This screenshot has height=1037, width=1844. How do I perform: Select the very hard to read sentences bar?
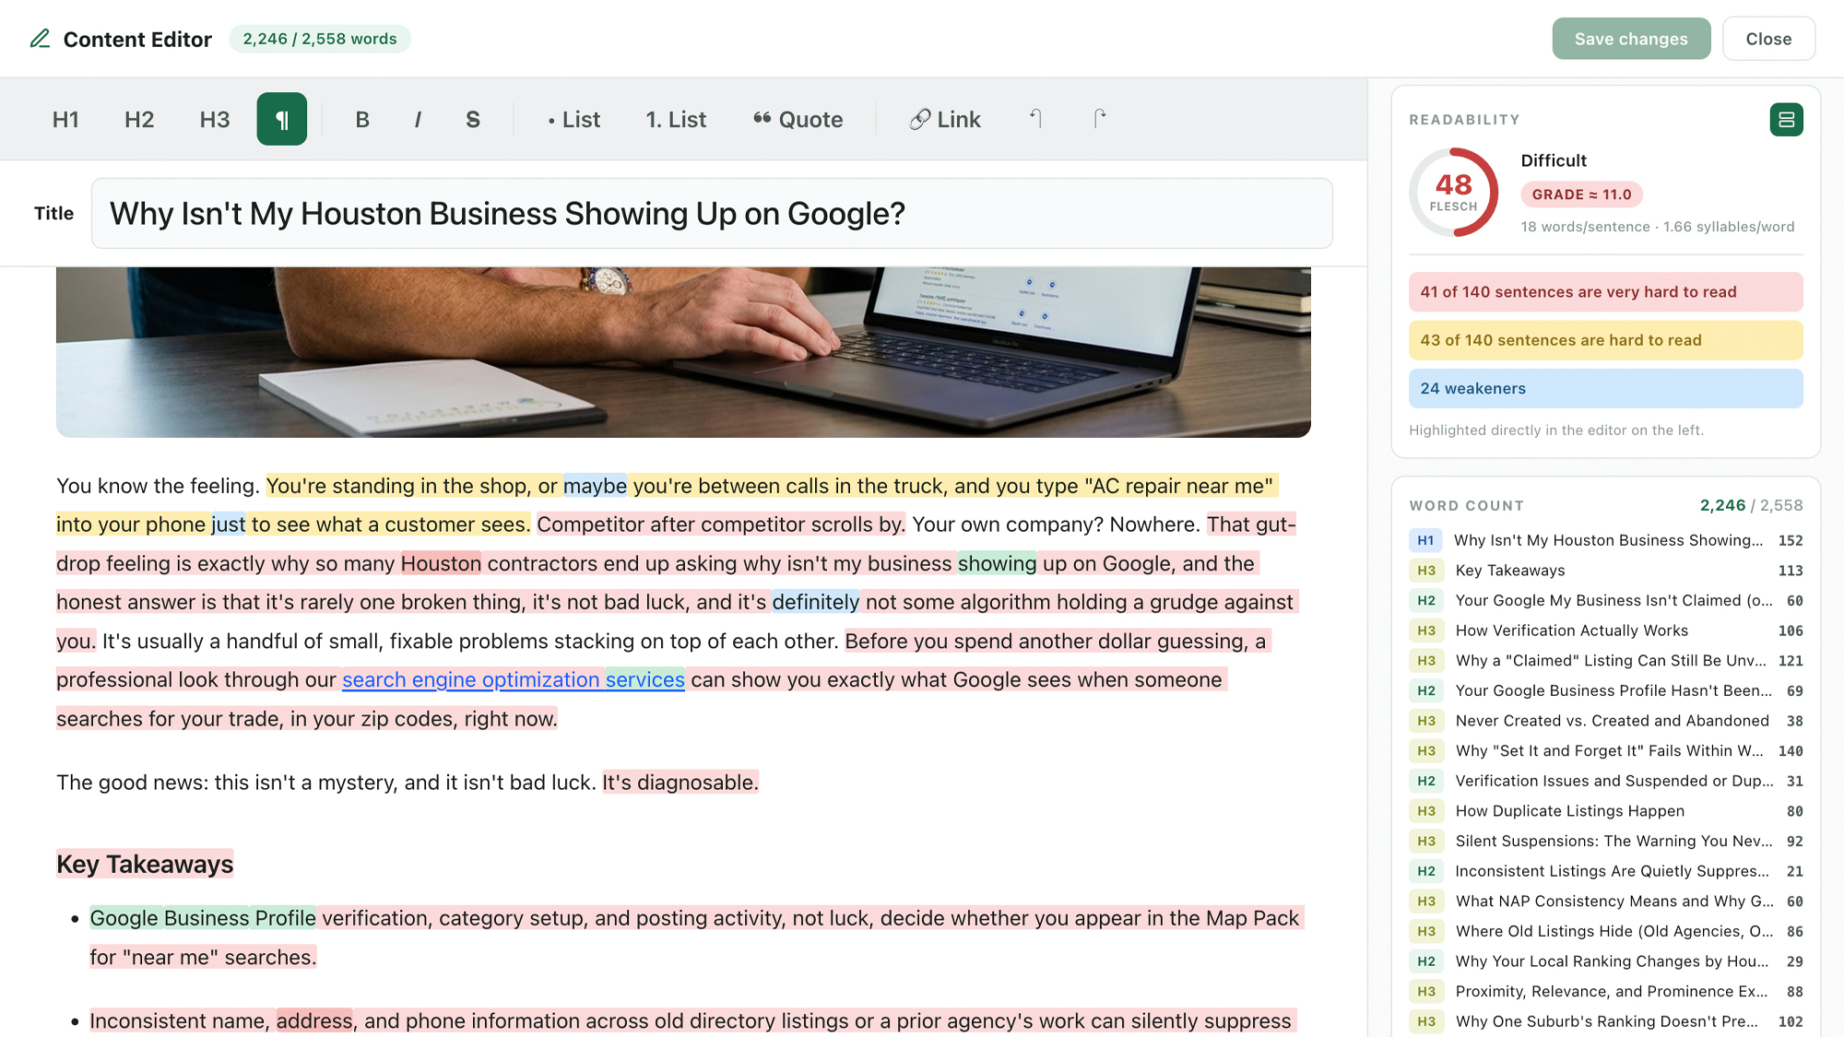tap(1605, 292)
